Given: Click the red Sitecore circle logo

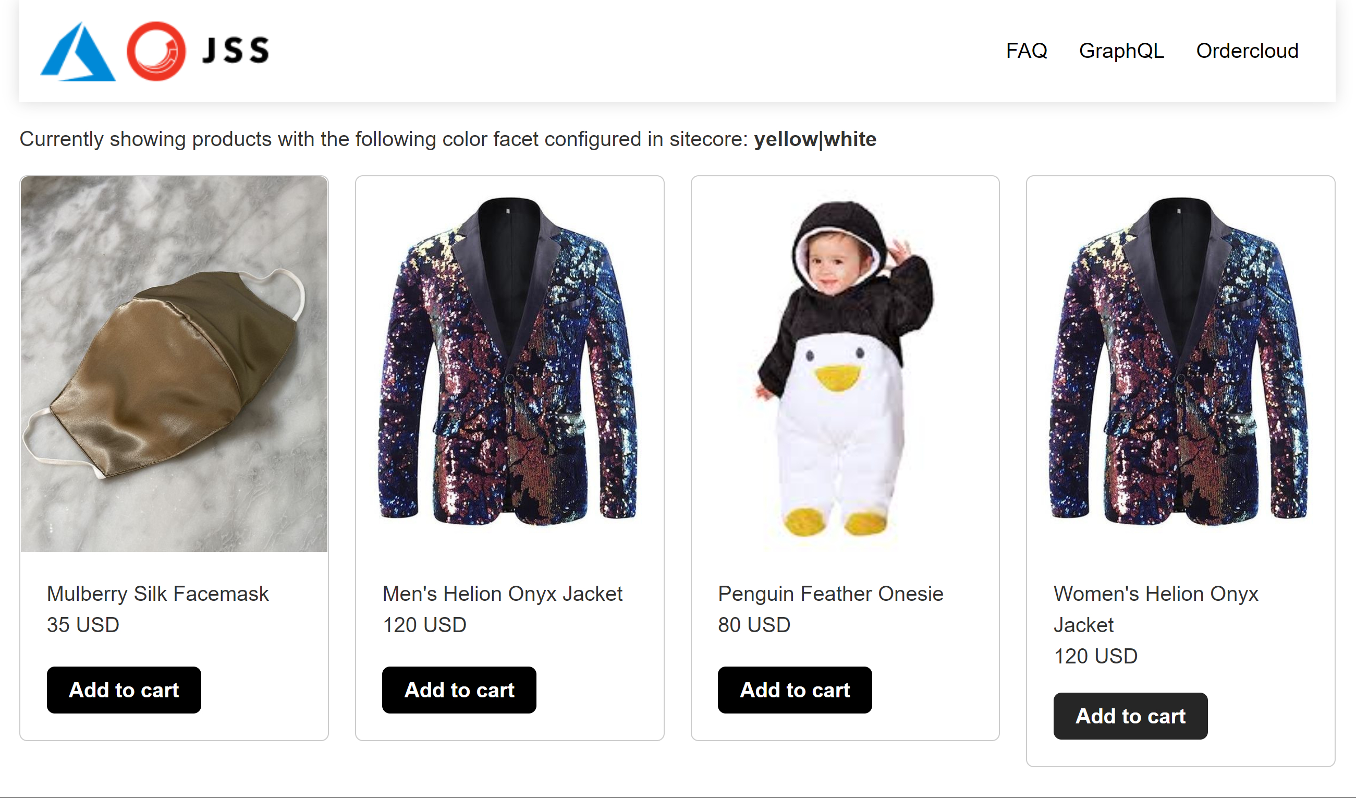Looking at the screenshot, I should click(156, 51).
